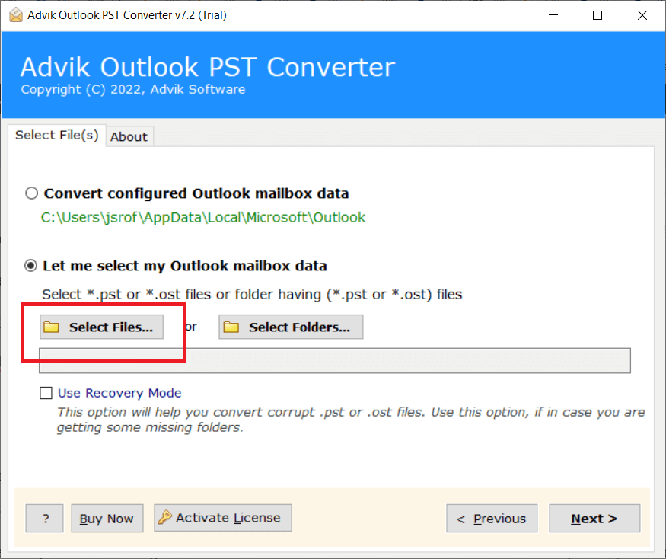
Task: Switch to the About tab
Action: click(x=129, y=136)
